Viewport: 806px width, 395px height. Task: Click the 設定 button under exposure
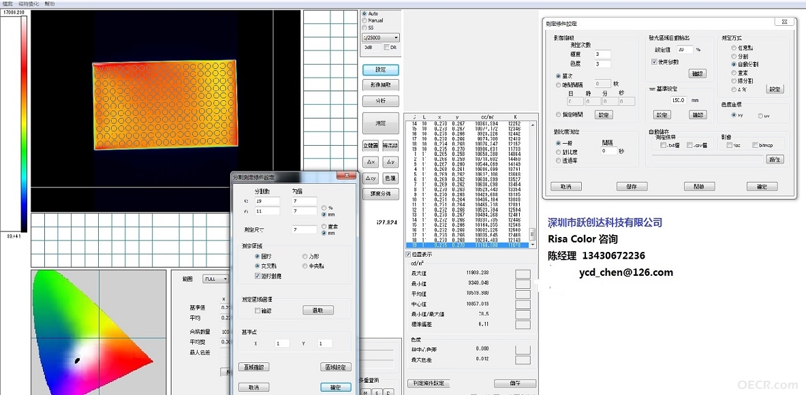[380, 69]
